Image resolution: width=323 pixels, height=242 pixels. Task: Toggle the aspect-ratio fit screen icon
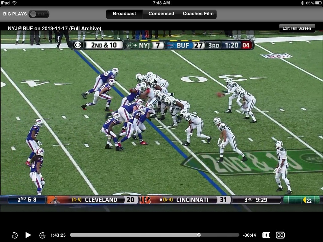(x=266, y=235)
